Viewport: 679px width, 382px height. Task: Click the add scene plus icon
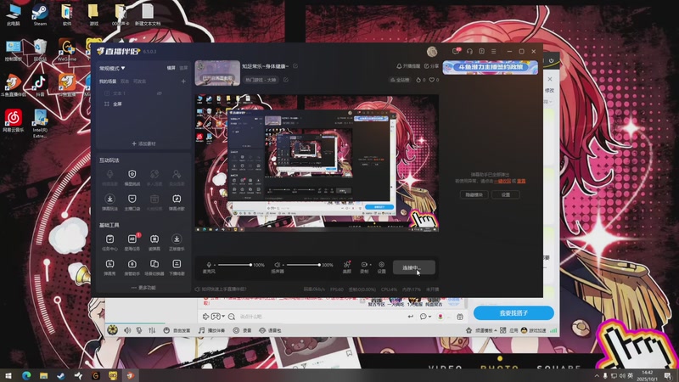(x=183, y=81)
